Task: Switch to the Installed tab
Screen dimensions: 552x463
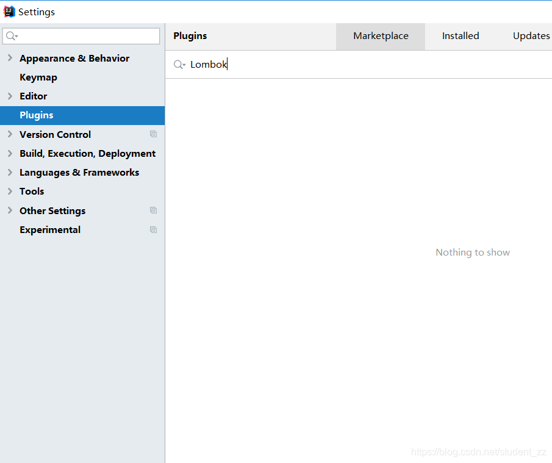Action: click(x=461, y=36)
